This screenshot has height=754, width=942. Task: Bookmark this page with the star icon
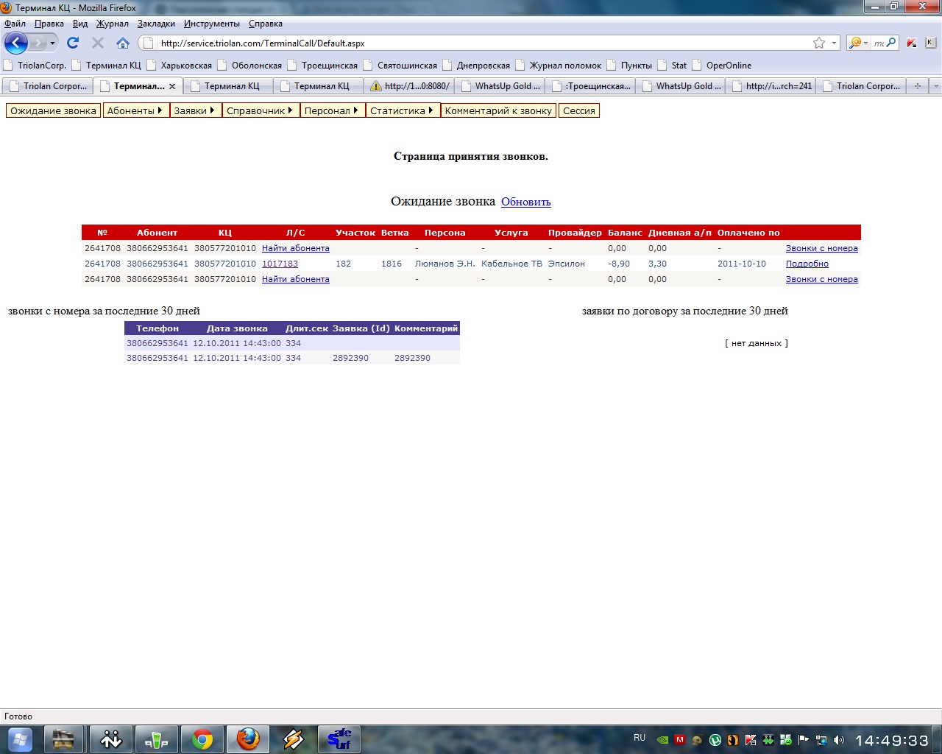819,43
